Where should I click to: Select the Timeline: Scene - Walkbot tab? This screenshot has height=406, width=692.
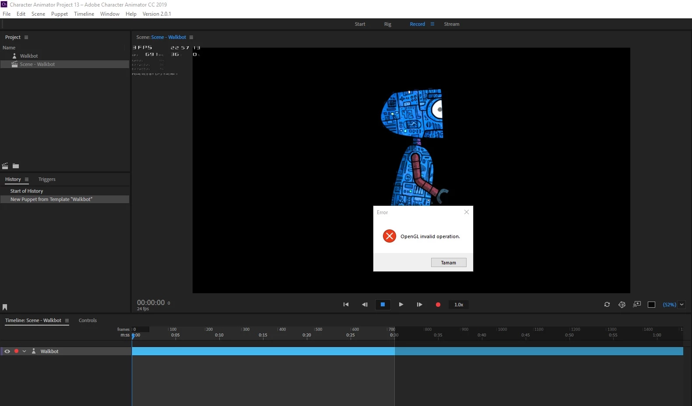click(x=33, y=320)
